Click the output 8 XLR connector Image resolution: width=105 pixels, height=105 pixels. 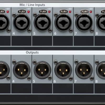(x=101, y=70)
